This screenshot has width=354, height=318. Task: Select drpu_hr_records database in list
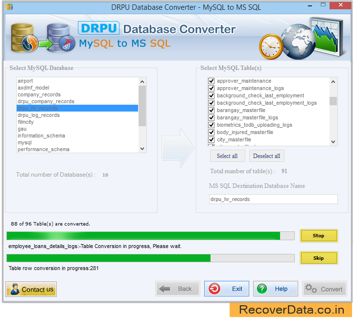[77, 108]
